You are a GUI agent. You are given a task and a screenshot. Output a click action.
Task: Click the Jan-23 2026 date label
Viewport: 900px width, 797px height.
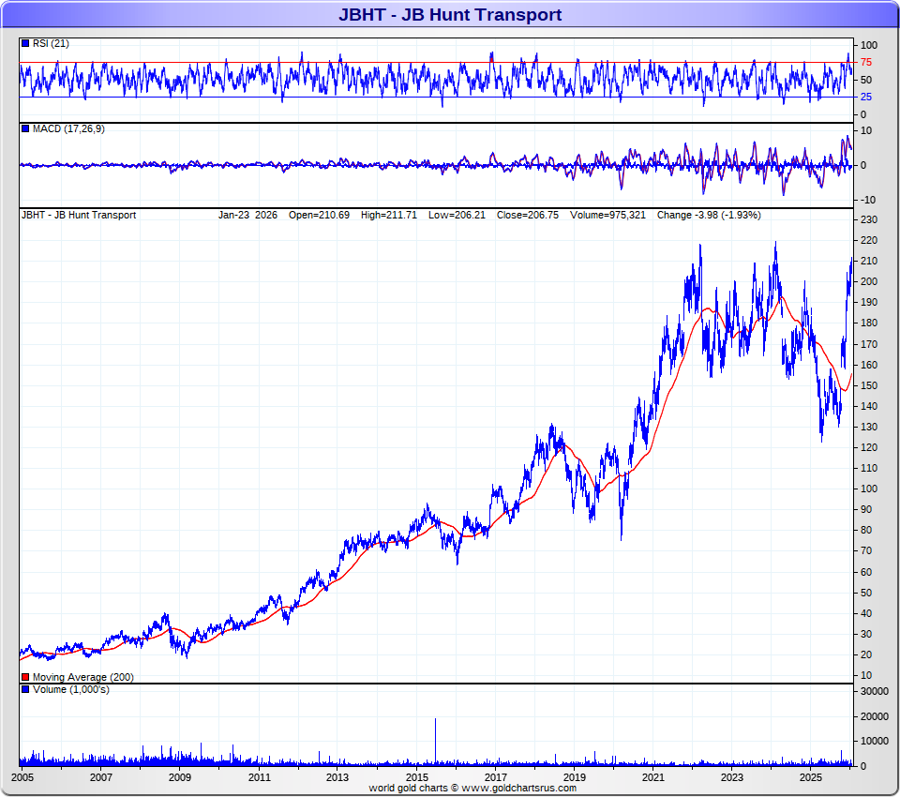[x=248, y=215]
